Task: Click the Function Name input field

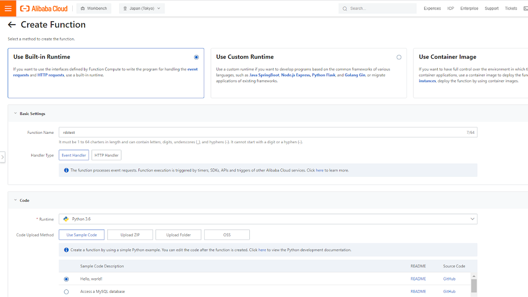Action: [261, 133]
